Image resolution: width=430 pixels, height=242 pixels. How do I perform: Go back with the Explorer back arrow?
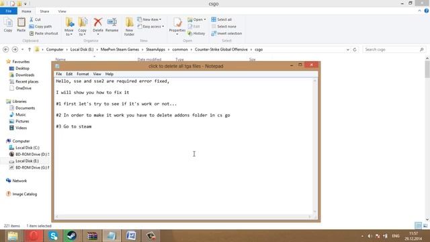click(x=6, y=49)
